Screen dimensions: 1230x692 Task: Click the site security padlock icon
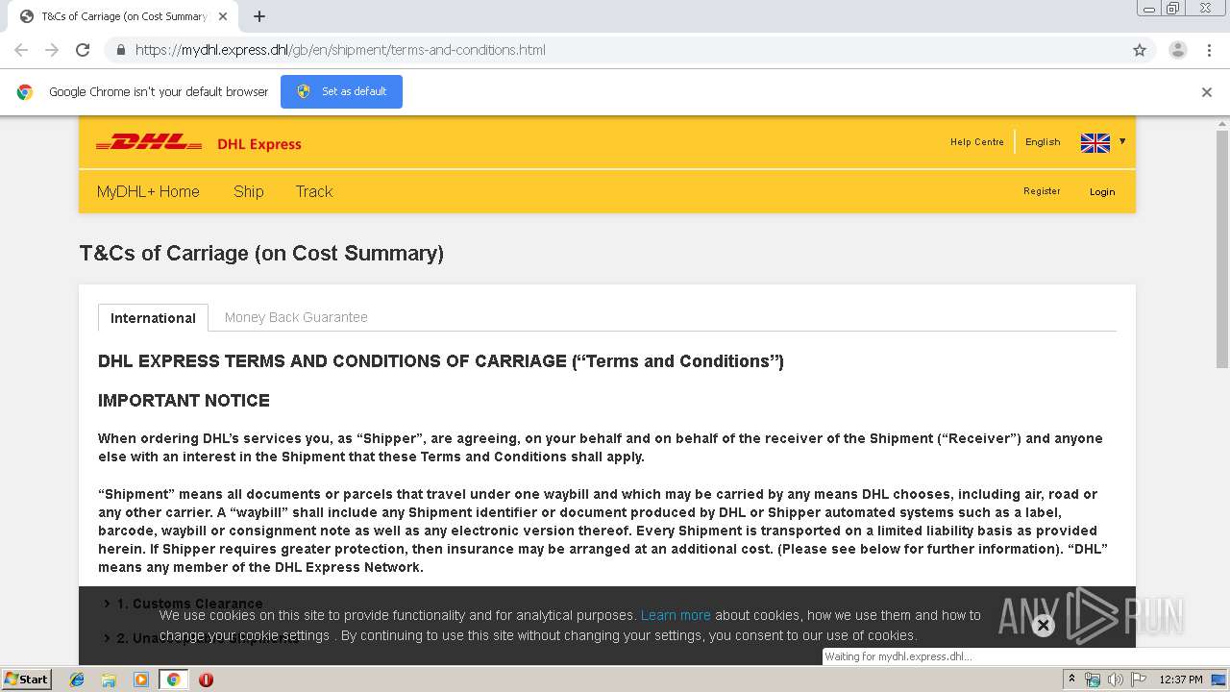(120, 50)
